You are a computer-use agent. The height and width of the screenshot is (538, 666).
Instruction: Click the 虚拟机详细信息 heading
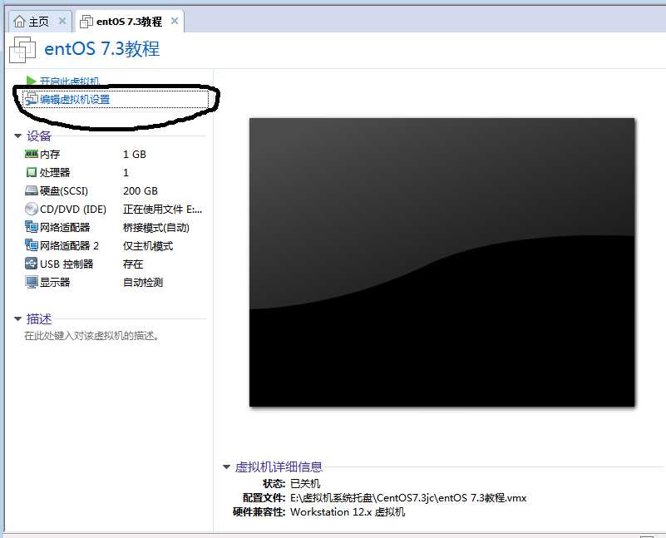point(279,467)
